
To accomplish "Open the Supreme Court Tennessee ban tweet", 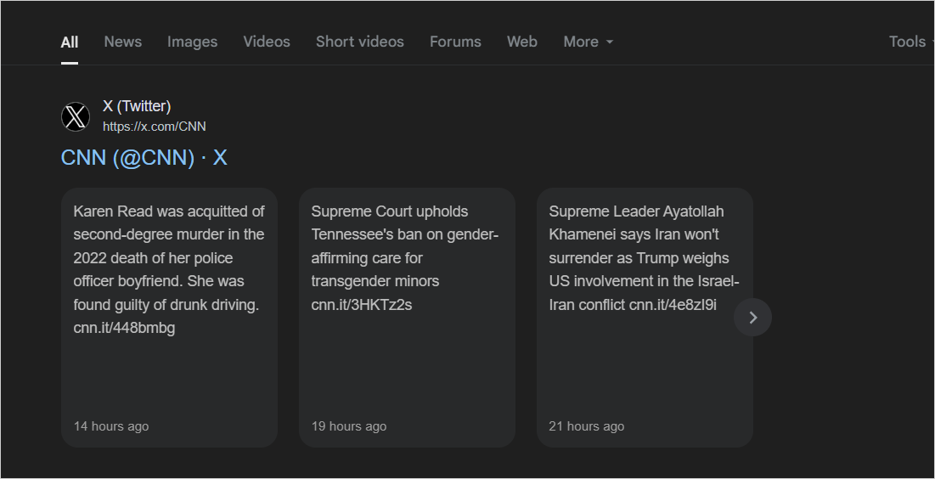I will 407,318.
